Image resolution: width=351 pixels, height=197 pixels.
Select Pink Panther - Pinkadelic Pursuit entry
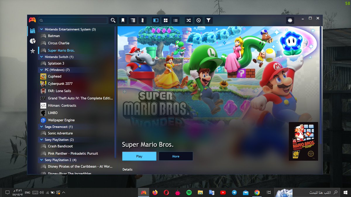pos(76,154)
